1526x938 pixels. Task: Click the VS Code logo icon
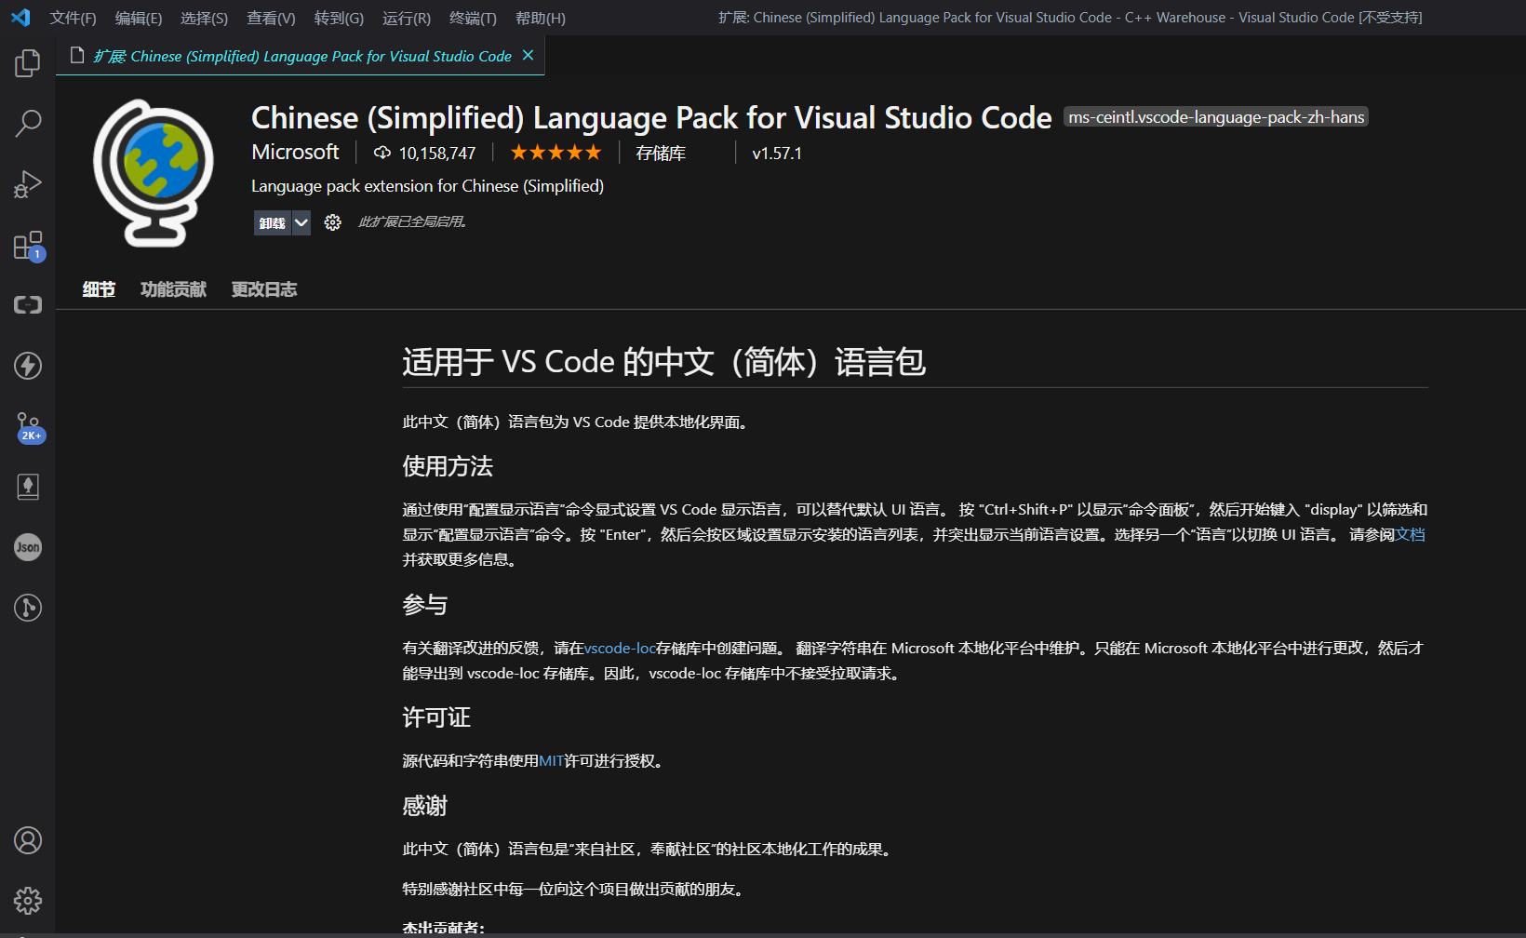coord(20,18)
